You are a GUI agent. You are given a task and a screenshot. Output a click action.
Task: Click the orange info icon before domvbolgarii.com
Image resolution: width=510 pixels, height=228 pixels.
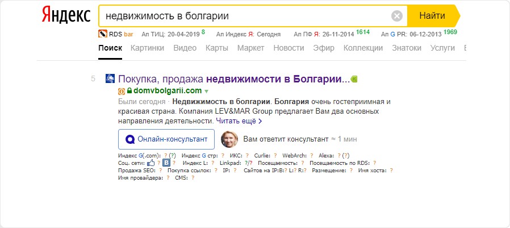tap(122, 91)
